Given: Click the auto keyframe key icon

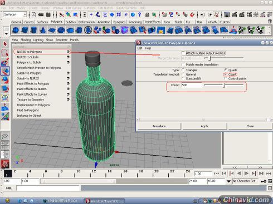Looking at the screenshot, I should click(x=263, y=181).
